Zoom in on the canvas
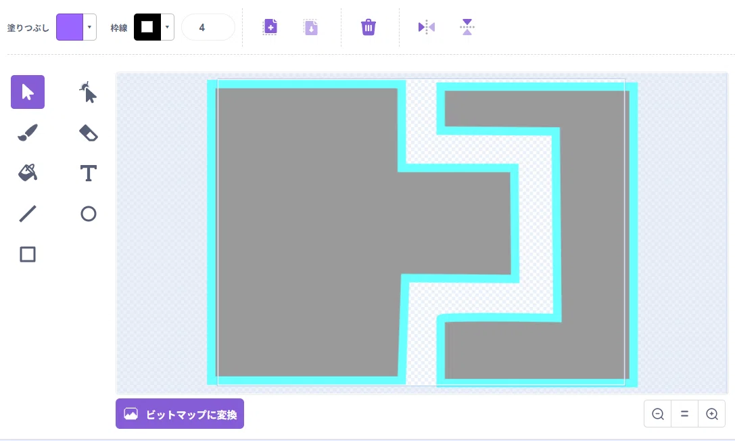Screen dimensions: 735x441 click(x=712, y=414)
